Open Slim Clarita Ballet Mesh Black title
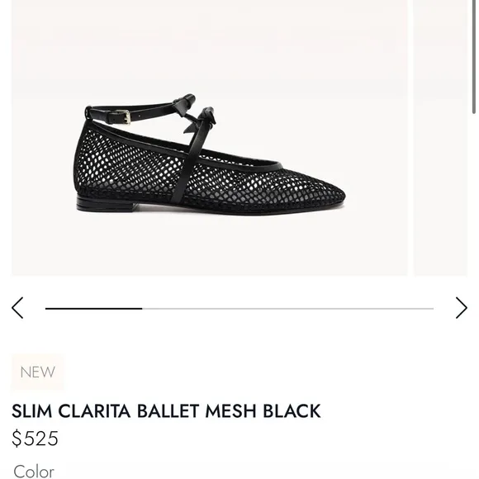 coord(166,411)
